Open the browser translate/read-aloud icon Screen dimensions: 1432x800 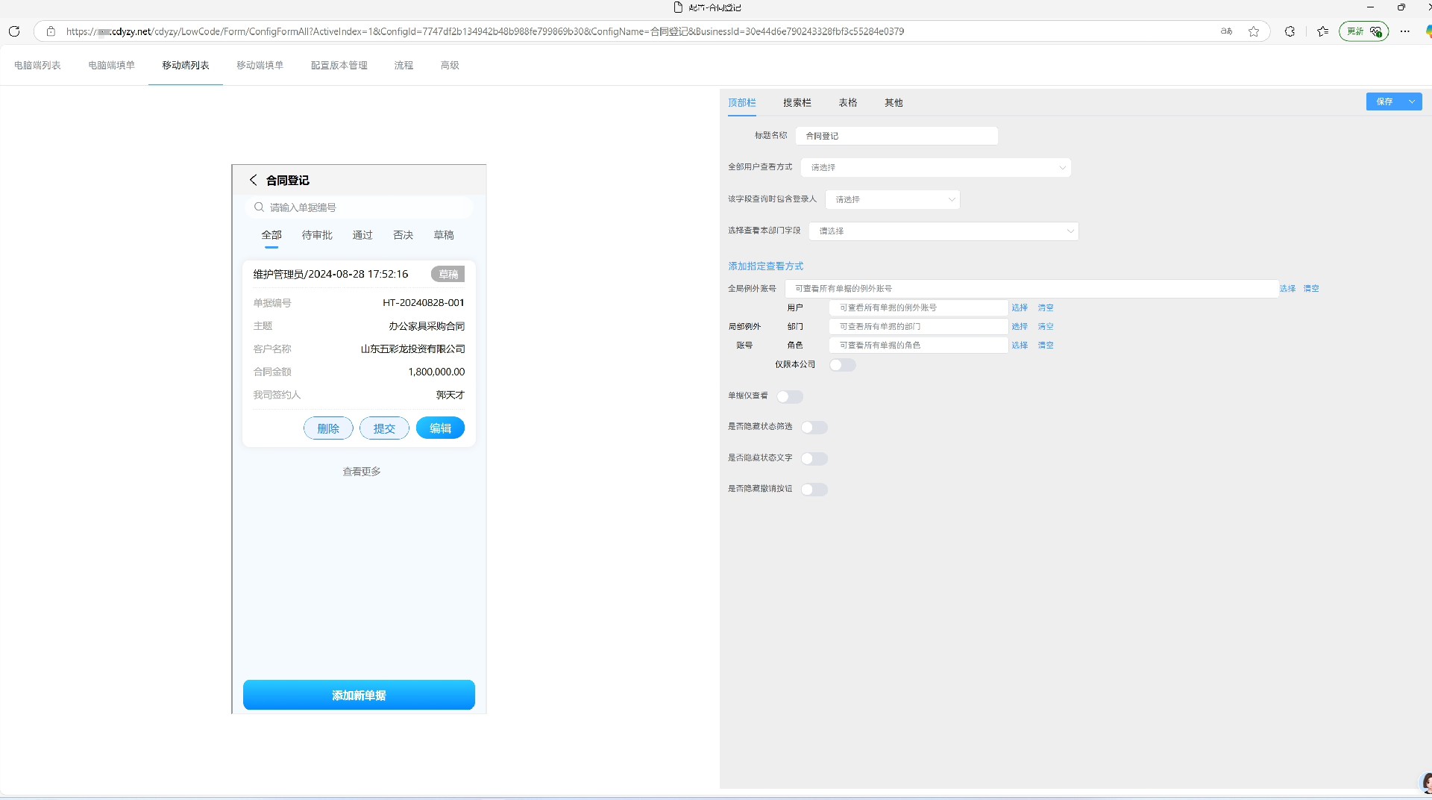[x=1226, y=31]
